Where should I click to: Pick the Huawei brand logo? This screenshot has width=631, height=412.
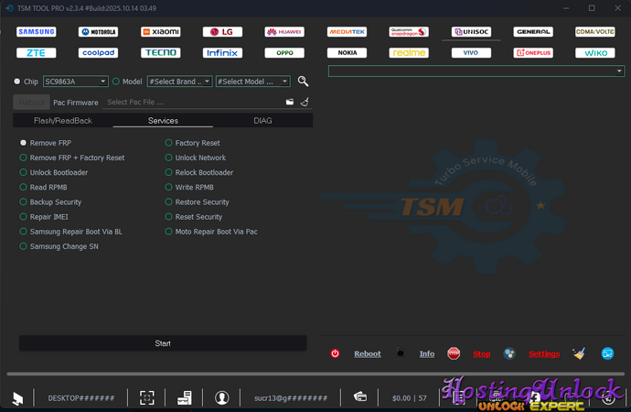283,32
